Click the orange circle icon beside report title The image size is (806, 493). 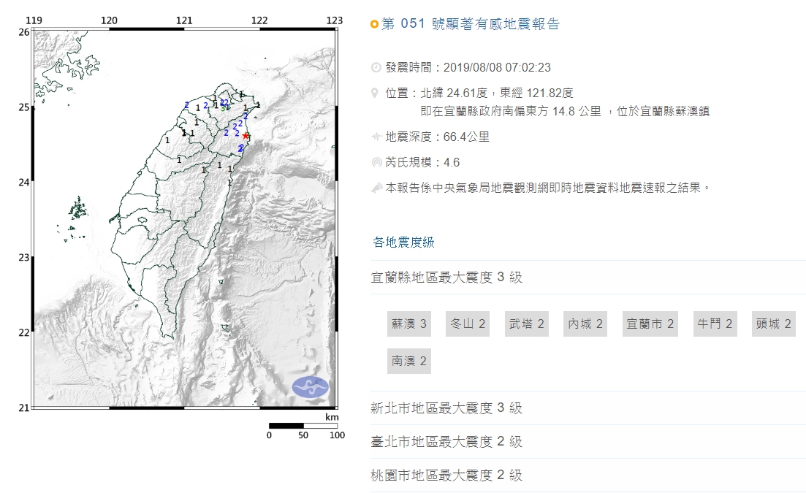375,25
